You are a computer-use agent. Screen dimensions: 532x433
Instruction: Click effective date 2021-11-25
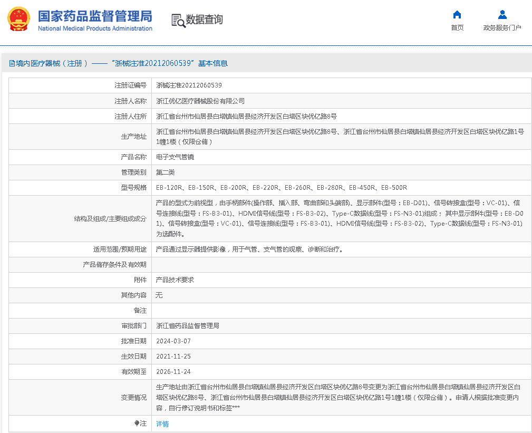click(x=173, y=357)
